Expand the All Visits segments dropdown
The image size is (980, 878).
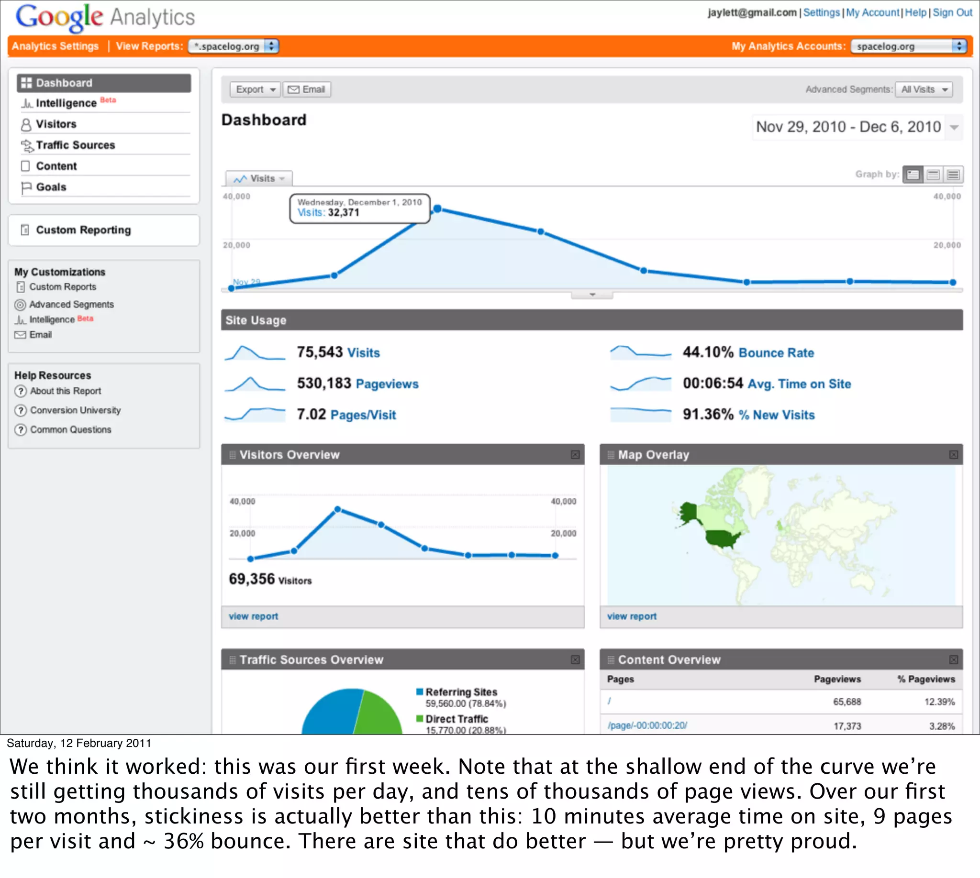924,89
